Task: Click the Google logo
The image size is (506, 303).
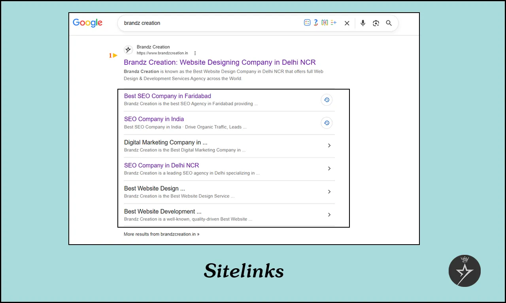Action: (87, 23)
